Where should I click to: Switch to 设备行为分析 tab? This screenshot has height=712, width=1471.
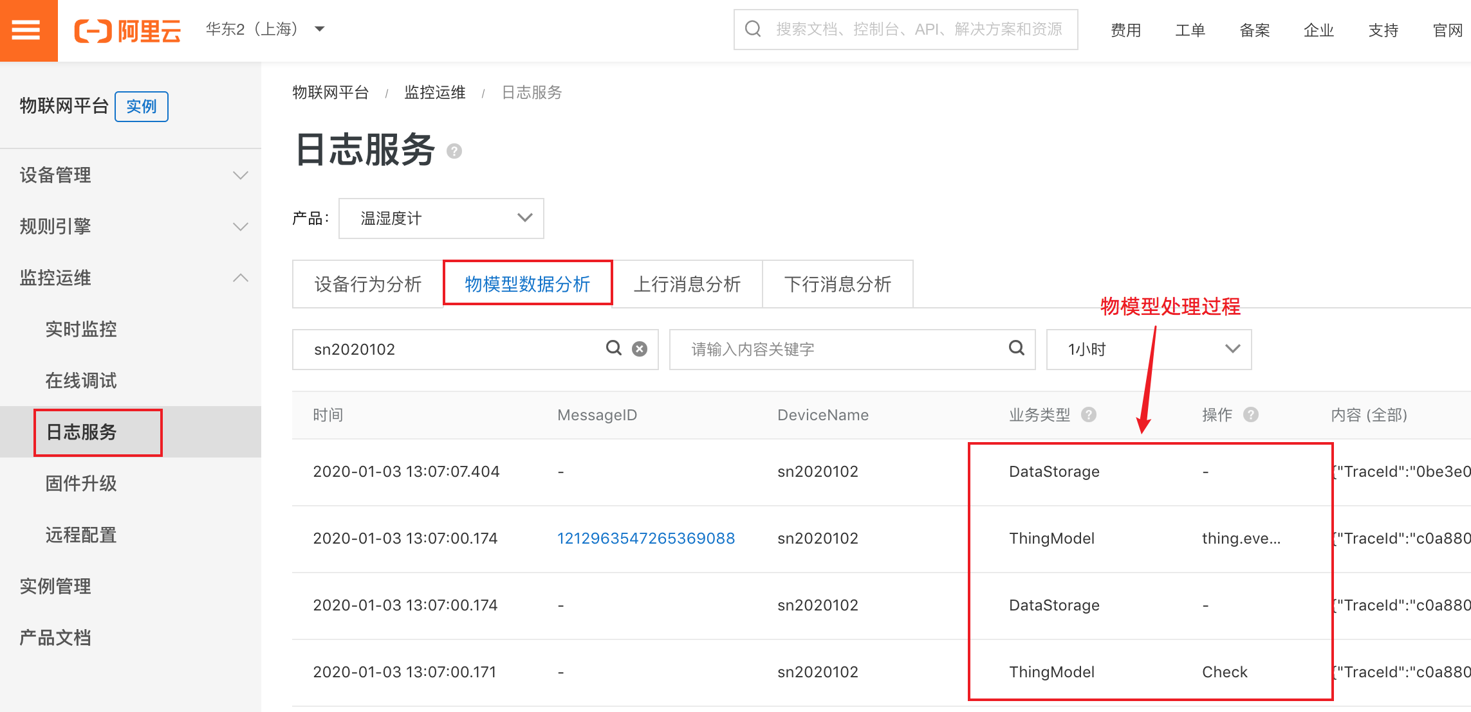367,284
